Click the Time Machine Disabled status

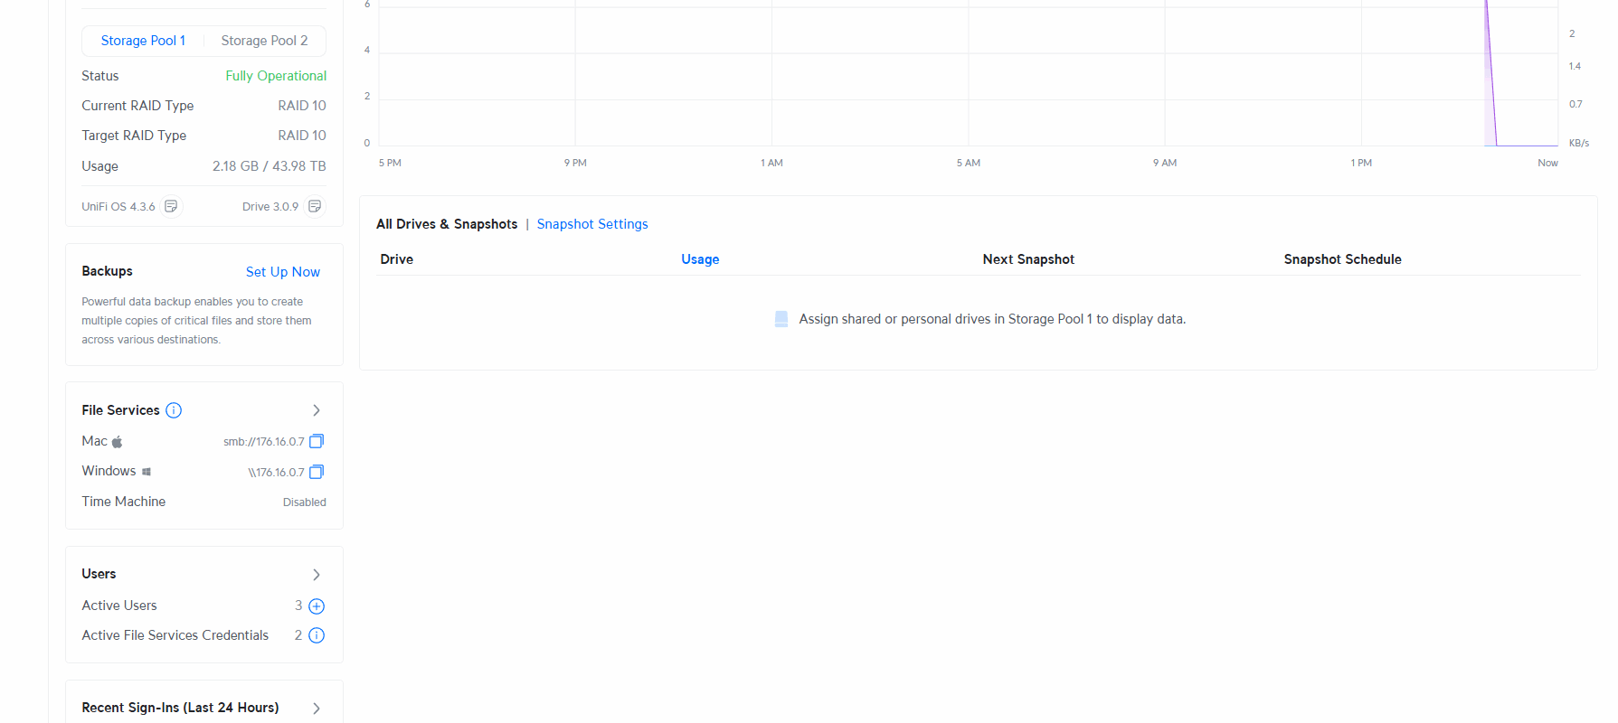[304, 502]
